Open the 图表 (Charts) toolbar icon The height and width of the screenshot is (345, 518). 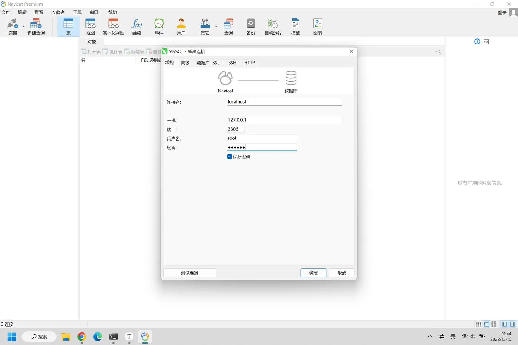(318, 27)
